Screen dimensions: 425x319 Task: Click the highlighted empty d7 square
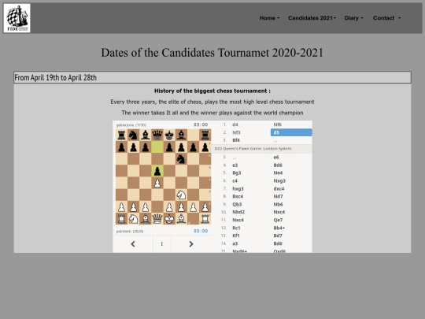pyautogui.click(x=157, y=147)
